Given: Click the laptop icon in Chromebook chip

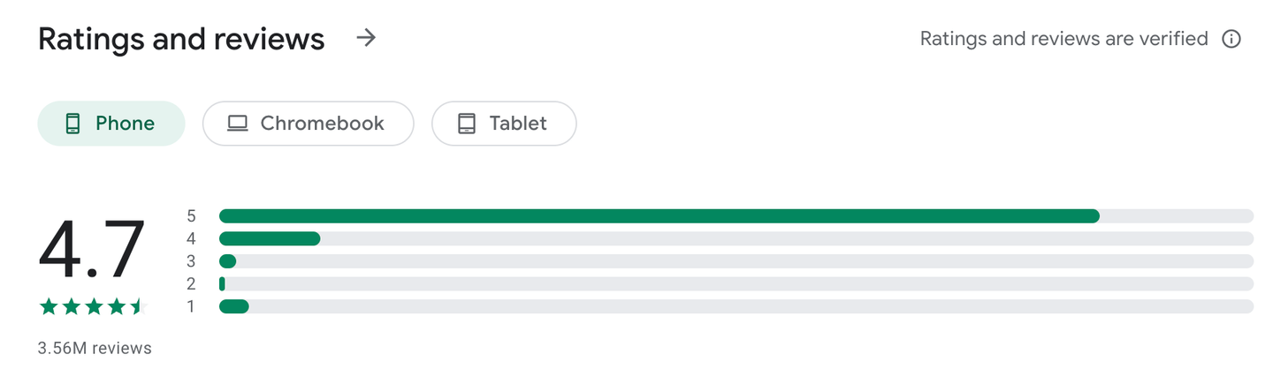Looking at the screenshot, I should 237,124.
